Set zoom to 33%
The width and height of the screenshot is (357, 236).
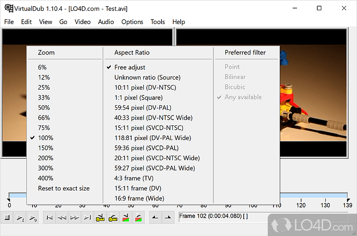pos(65,98)
